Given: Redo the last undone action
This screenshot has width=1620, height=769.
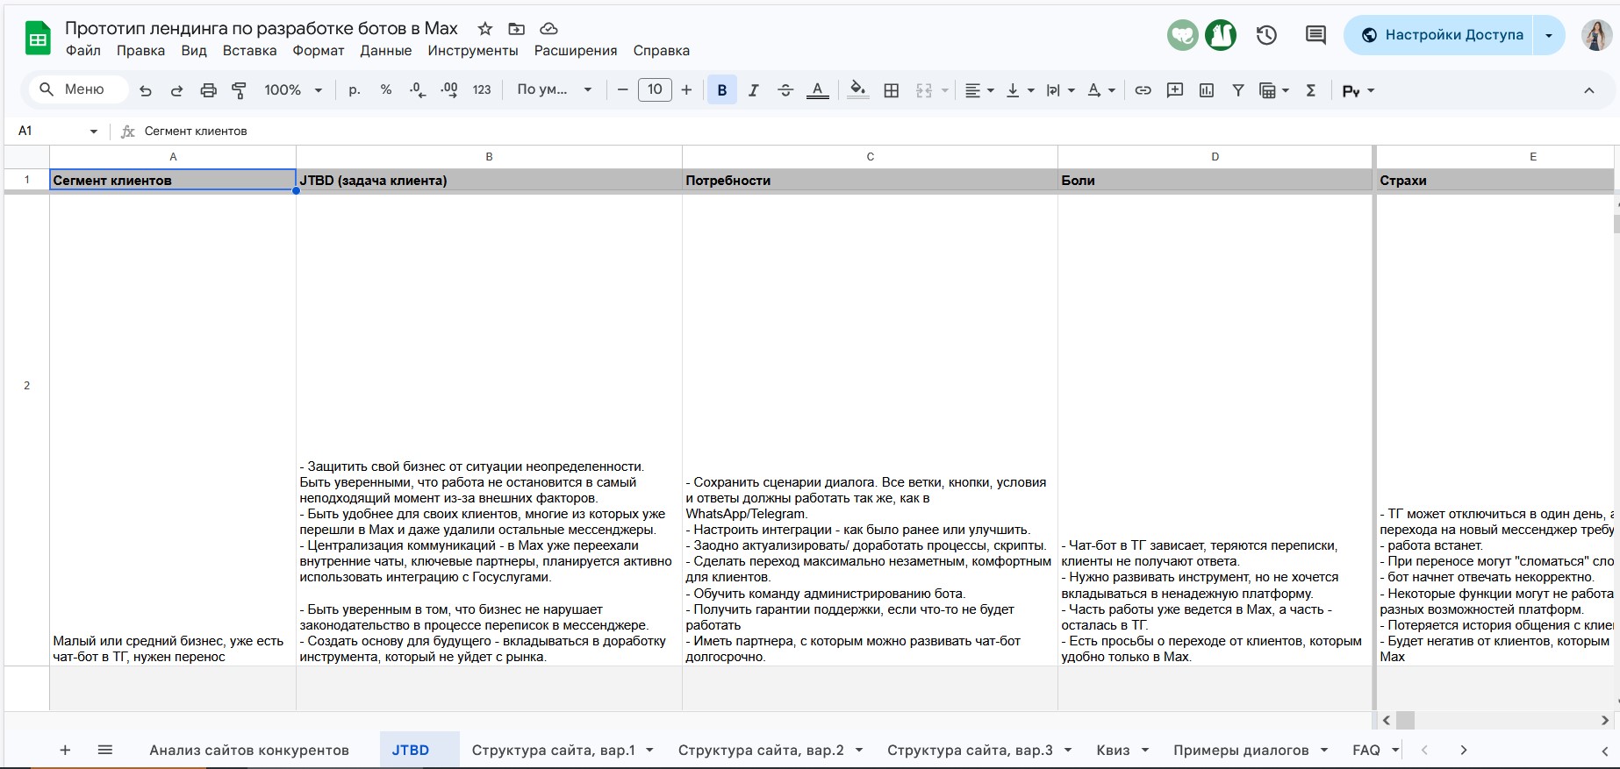Looking at the screenshot, I should [x=176, y=90].
